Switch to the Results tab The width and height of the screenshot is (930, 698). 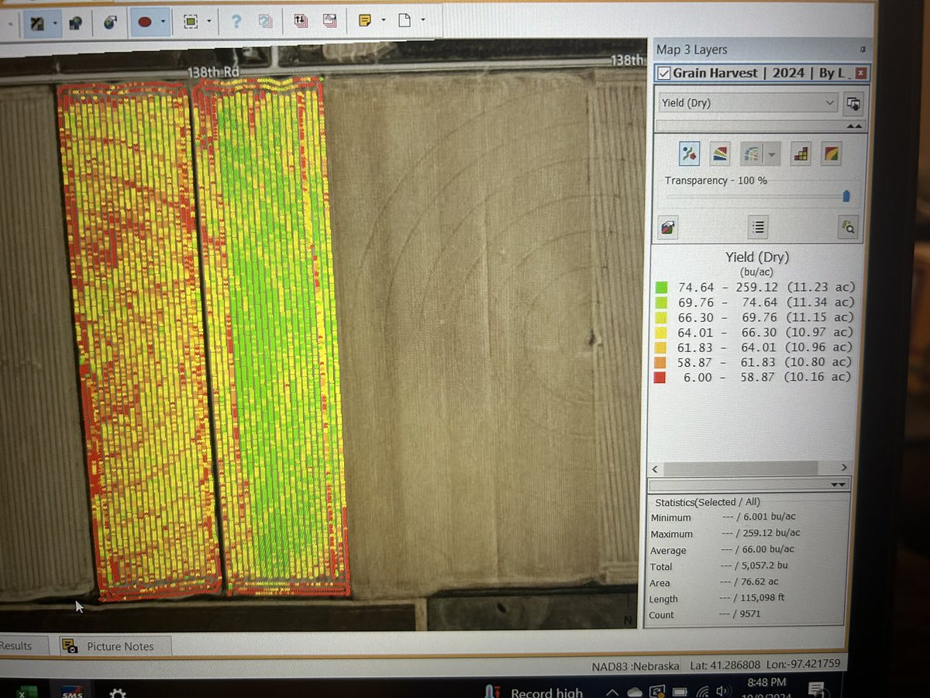point(15,645)
